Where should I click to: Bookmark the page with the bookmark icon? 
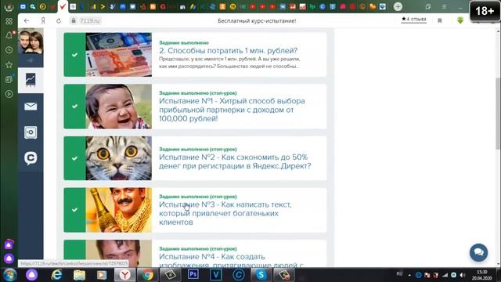pyautogui.click(x=440, y=21)
